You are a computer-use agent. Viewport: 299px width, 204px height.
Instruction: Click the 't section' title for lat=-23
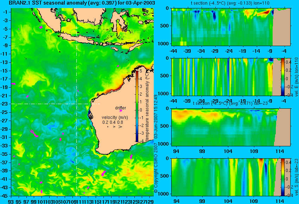coord(230,103)
